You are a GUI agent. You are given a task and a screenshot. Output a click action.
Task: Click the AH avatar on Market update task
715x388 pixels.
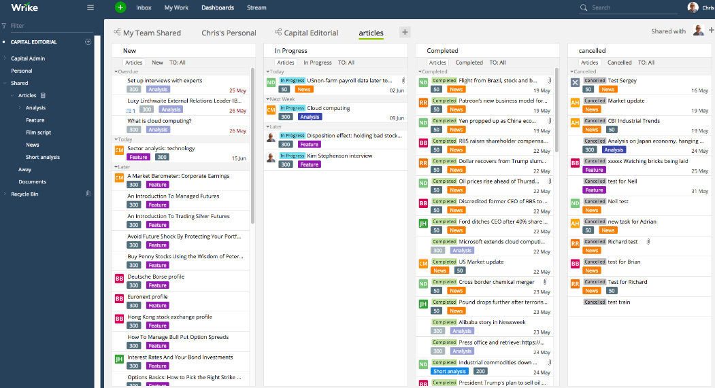pos(575,103)
